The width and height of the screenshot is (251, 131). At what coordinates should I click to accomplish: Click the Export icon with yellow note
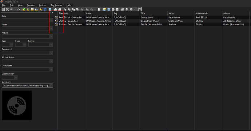[x=104, y=9]
